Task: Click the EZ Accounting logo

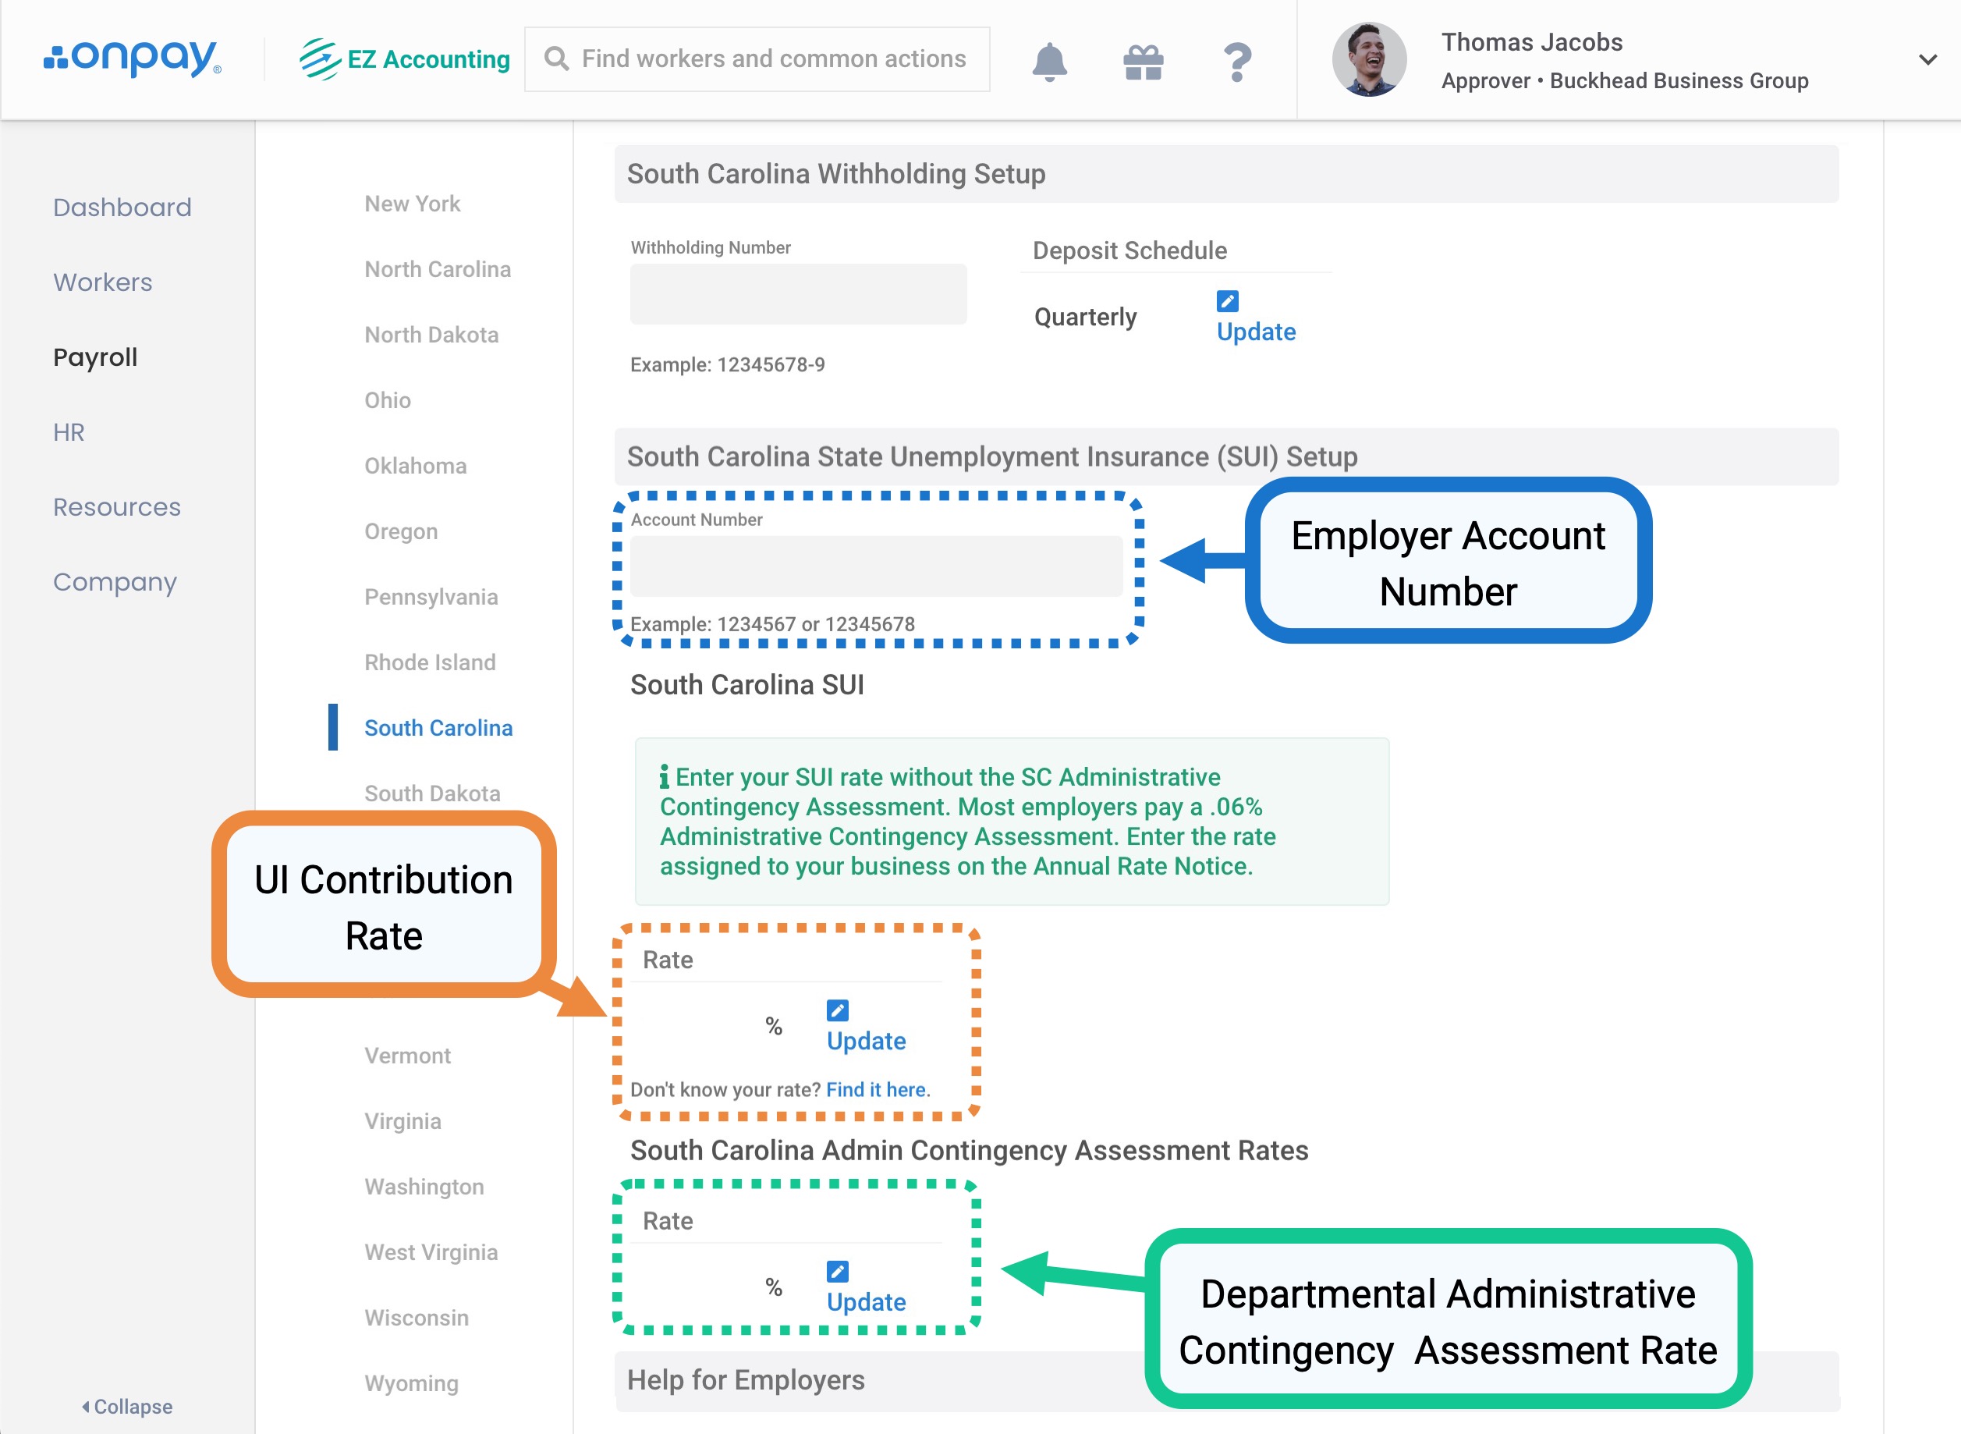Action: coord(404,59)
